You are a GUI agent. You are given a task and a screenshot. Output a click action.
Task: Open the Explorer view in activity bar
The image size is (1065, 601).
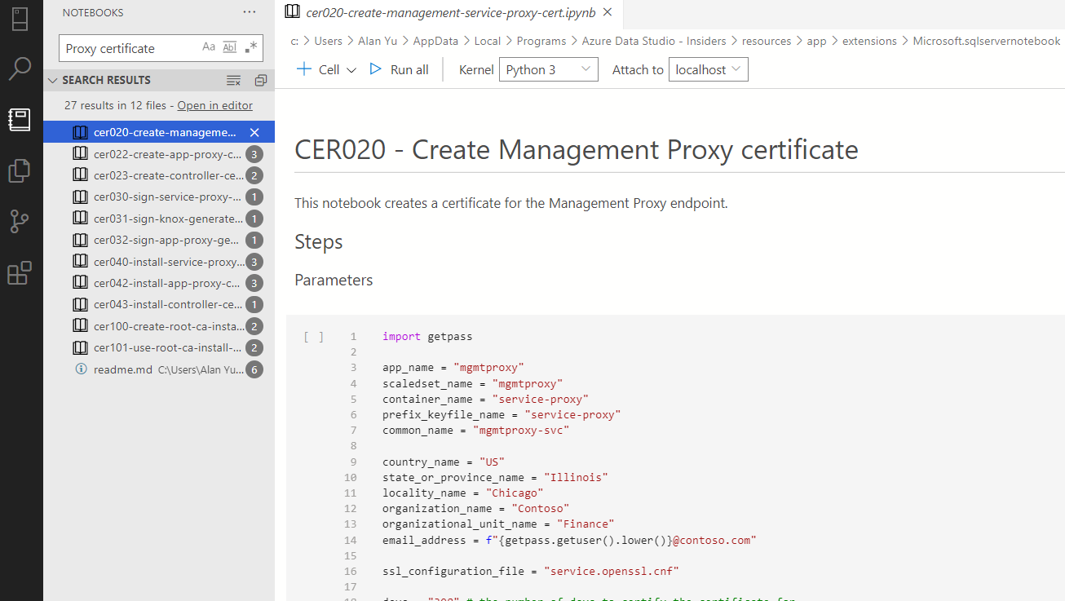coord(20,170)
